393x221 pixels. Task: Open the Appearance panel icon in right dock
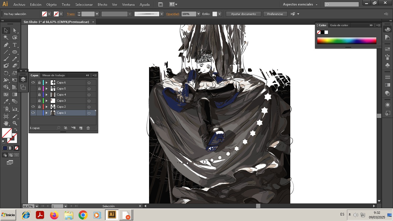(388, 105)
